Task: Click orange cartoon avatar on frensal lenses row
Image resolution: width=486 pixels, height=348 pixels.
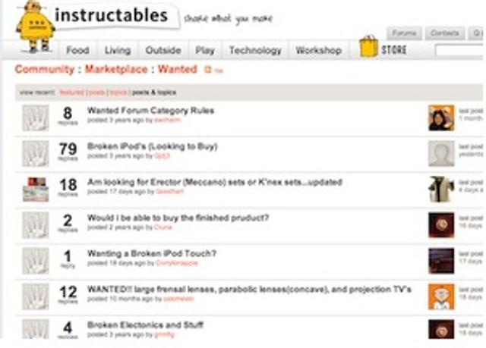Action: coord(441,296)
